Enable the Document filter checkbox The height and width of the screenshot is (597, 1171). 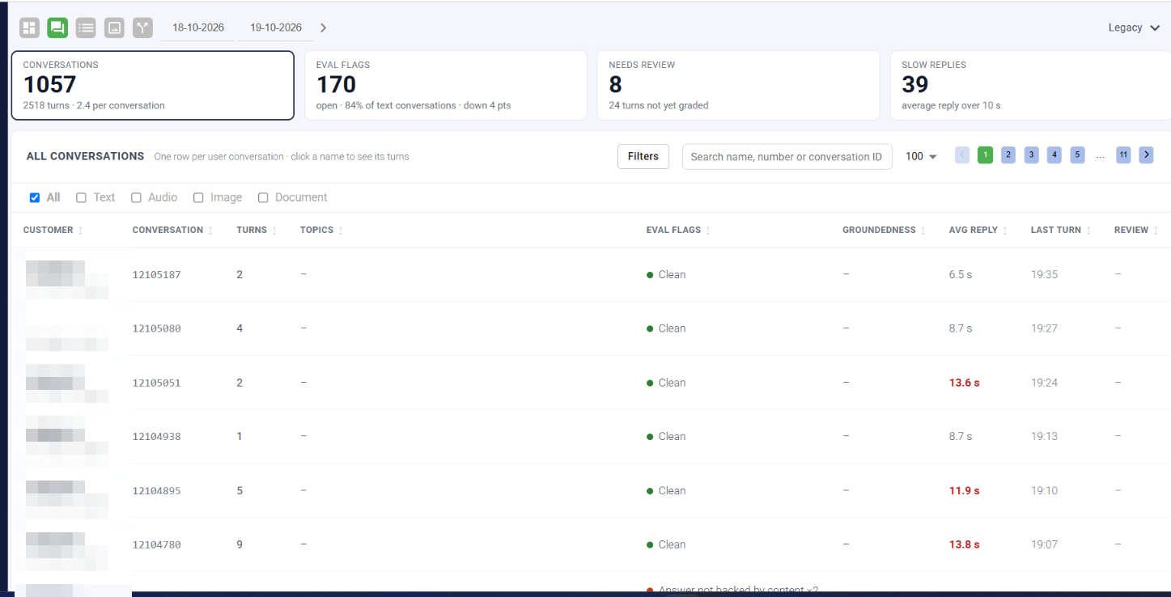(263, 197)
